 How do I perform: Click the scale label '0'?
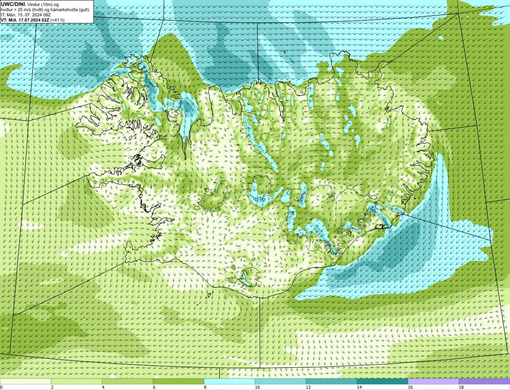(x=1, y=387)
